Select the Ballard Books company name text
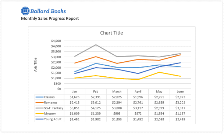Viewport: 224px width, 134px height. pos(48,11)
